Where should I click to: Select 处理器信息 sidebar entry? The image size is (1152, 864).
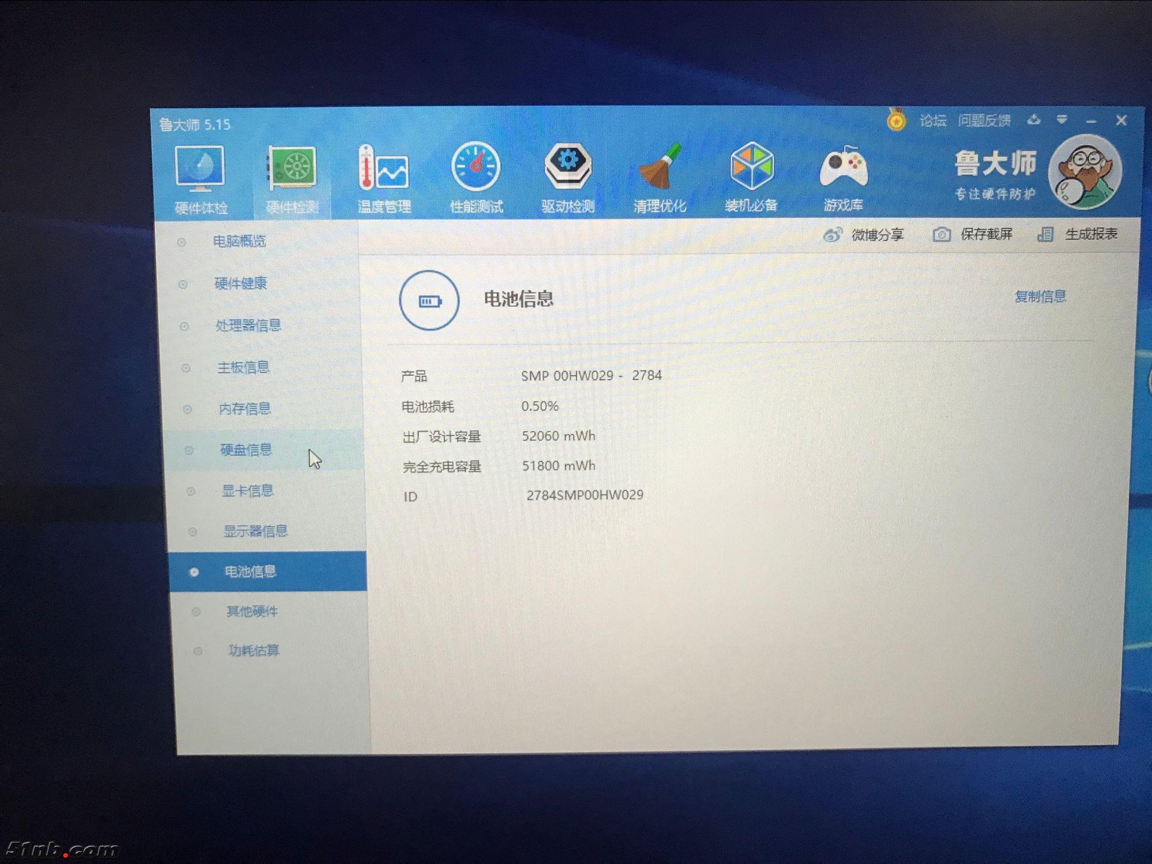(x=248, y=326)
